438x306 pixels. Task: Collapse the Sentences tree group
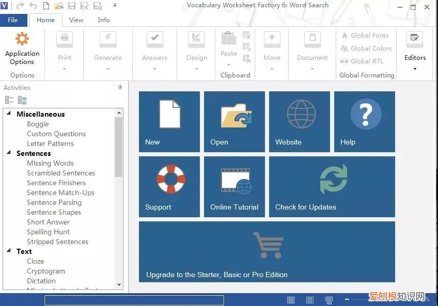pyautogui.click(x=9, y=153)
